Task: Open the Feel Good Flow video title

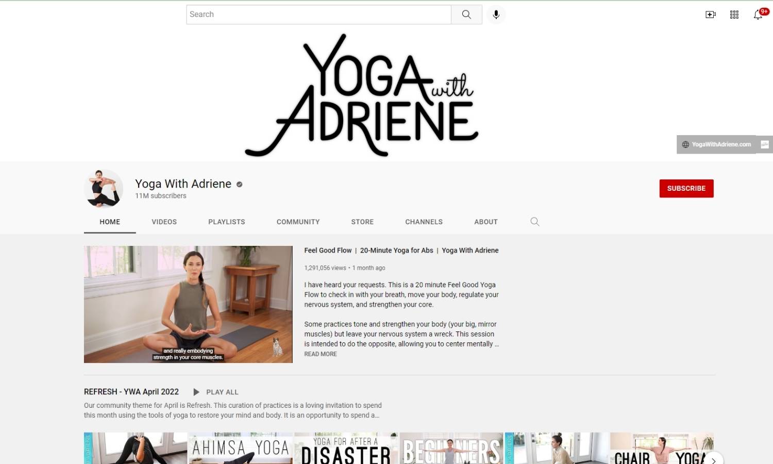Action: point(401,251)
